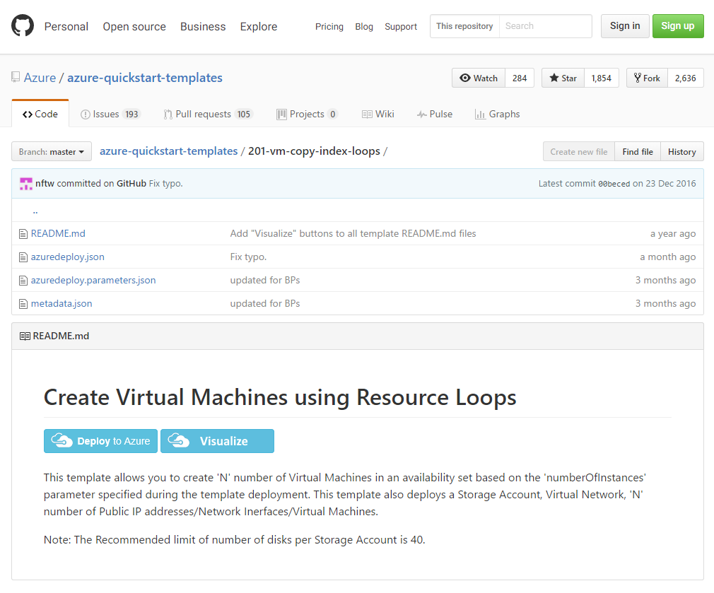Open the README.md file link
Screen dimensions: 714x593
click(x=58, y=233)
